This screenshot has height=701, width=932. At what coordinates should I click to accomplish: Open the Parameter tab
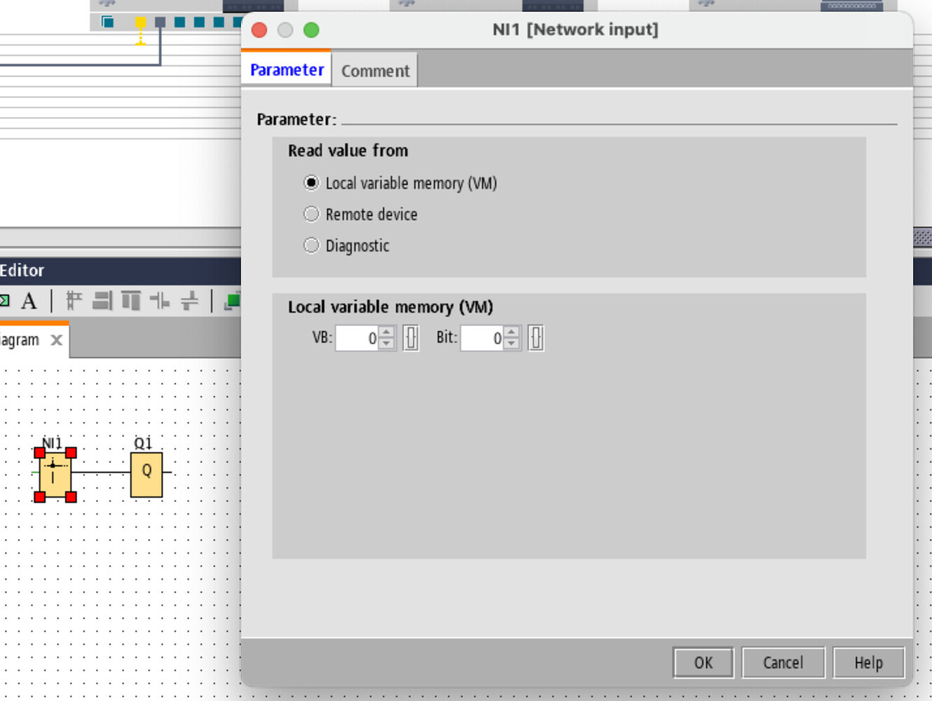(286, 69)
